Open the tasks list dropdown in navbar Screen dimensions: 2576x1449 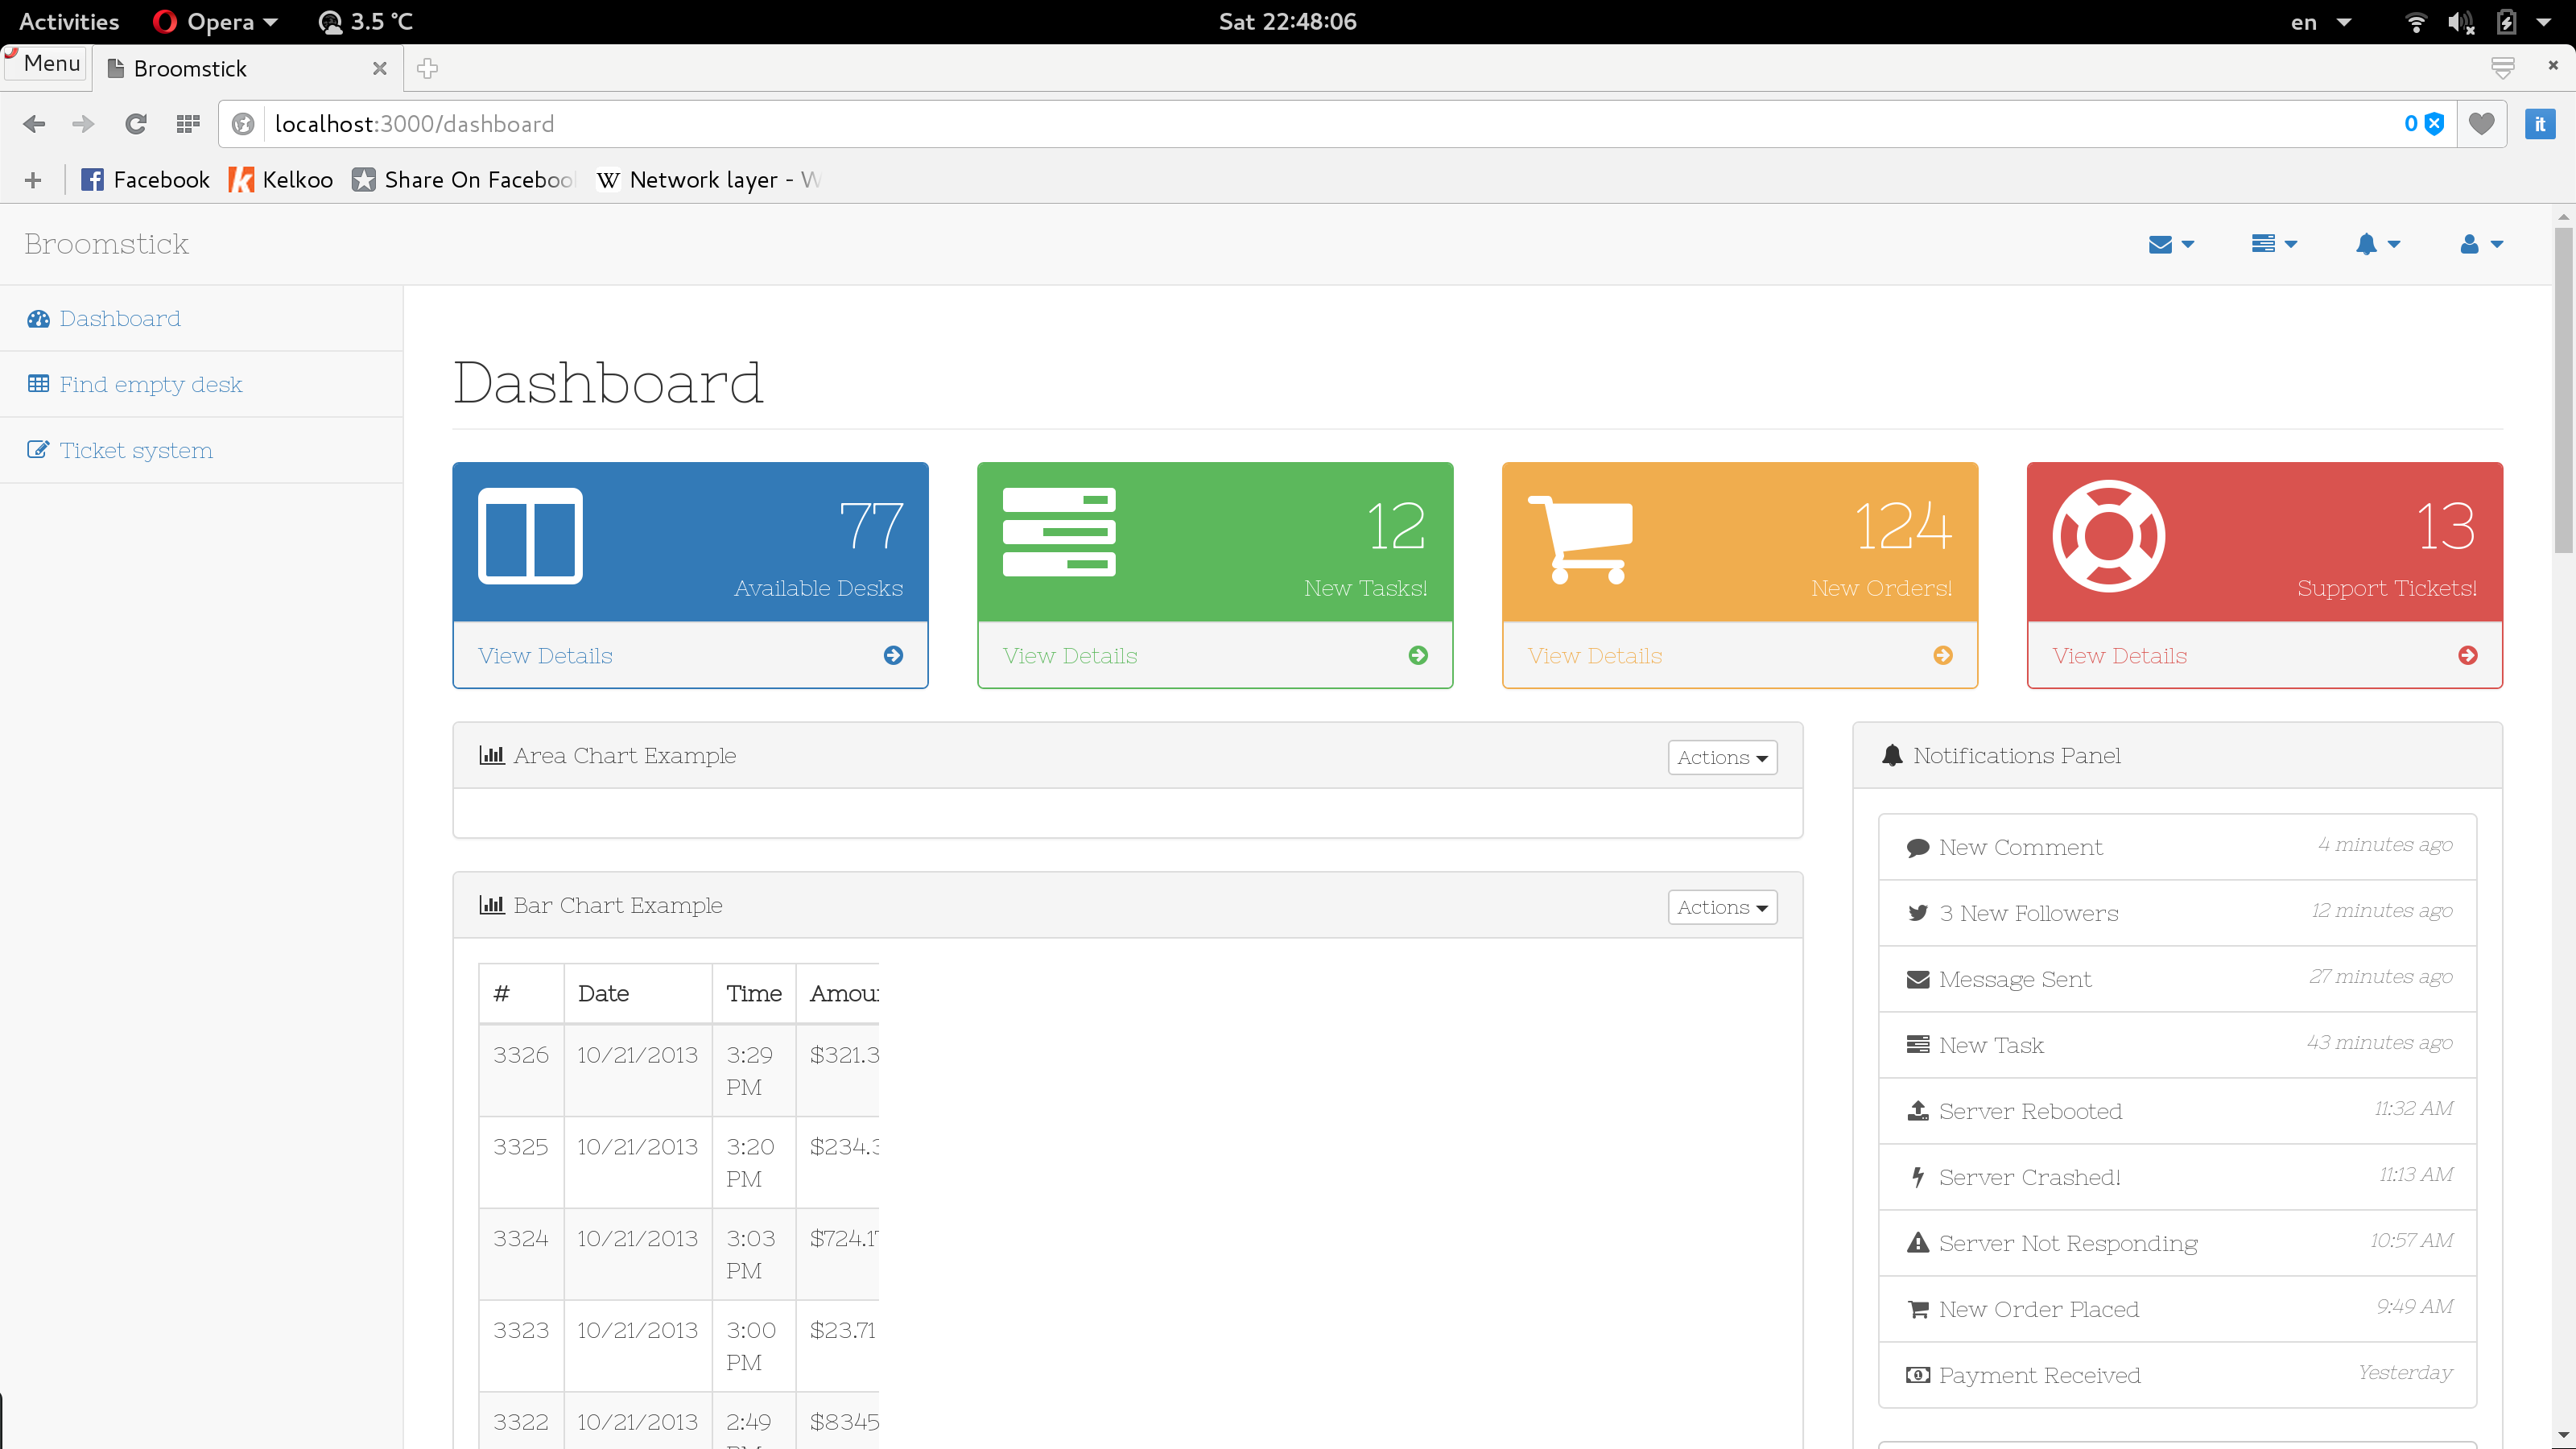[x=2273, y=244]
